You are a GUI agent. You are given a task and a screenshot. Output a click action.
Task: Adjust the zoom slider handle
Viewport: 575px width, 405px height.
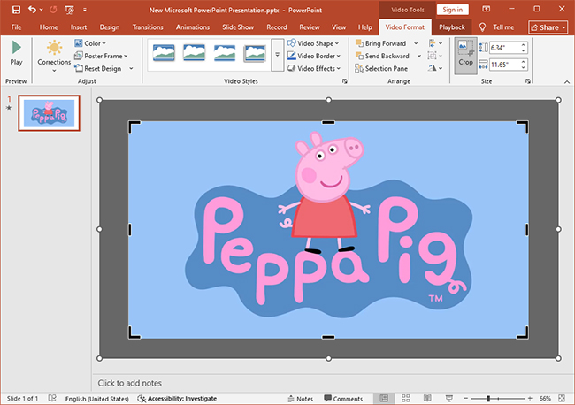click(488, 399)
